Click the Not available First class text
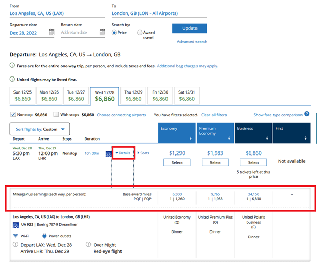 pyautogui.click(x=292, y=161)
